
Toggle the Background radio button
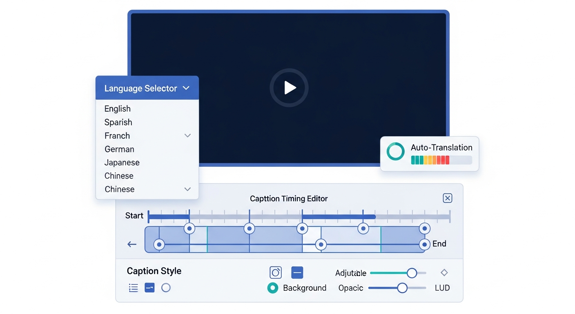(x=272, y=288)
